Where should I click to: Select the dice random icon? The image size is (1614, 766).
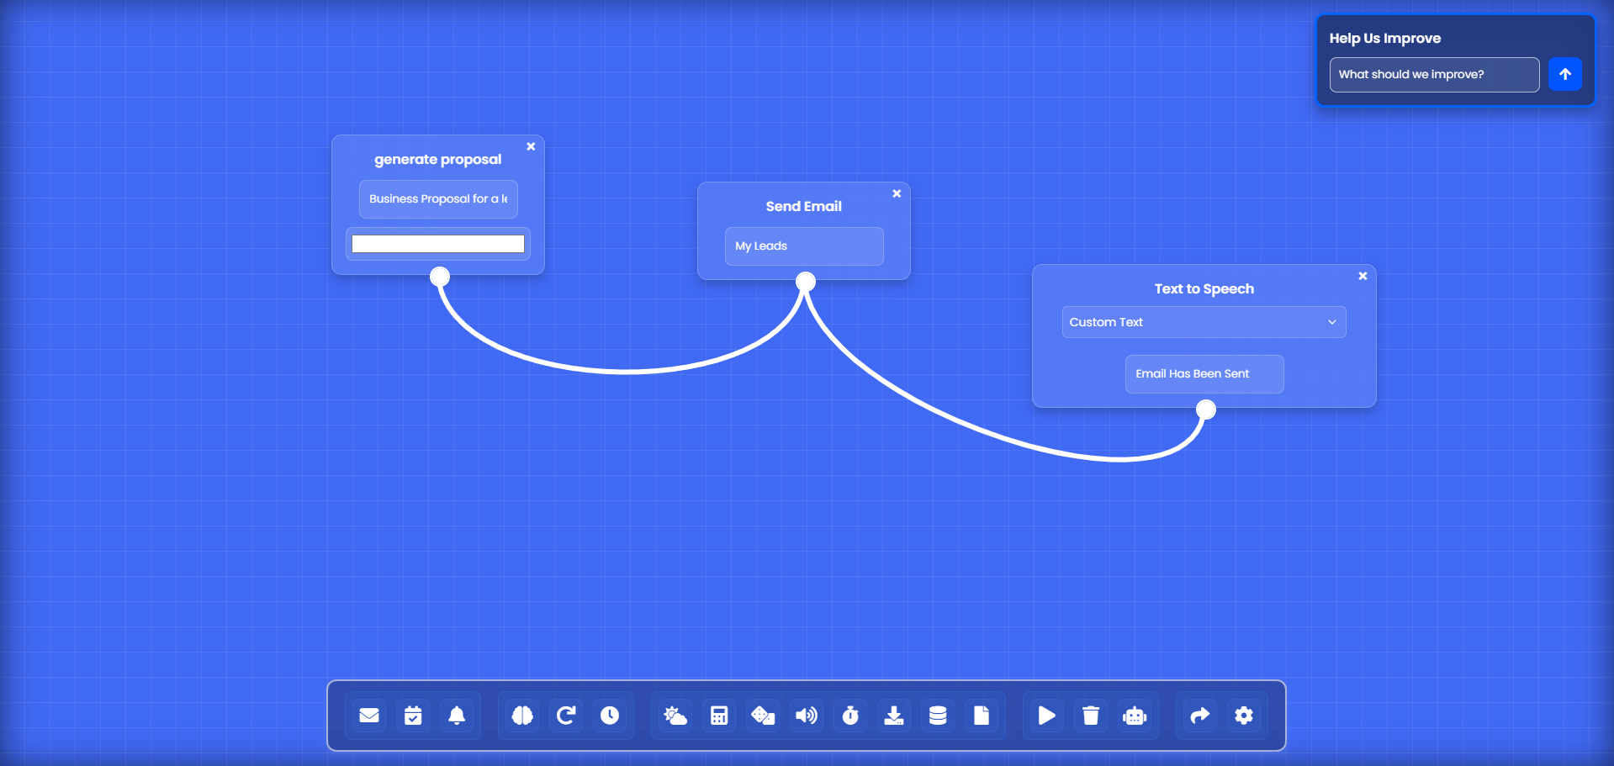pyautogui.click(x=763, y=716)
